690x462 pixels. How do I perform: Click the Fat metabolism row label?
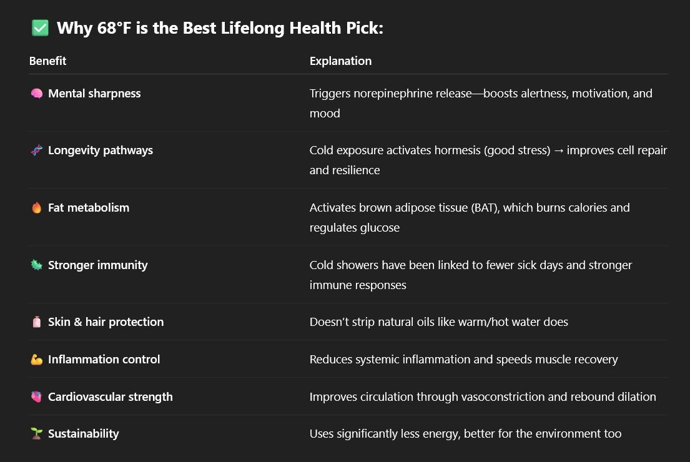(89, 208)
